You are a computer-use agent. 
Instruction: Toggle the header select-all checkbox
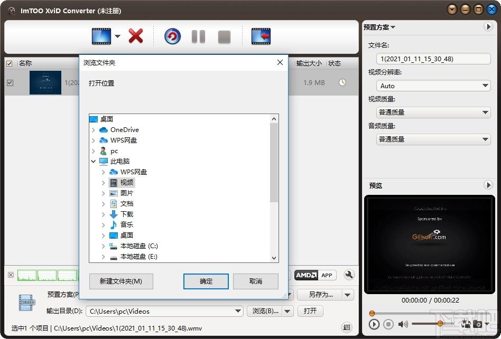[10, 63]
